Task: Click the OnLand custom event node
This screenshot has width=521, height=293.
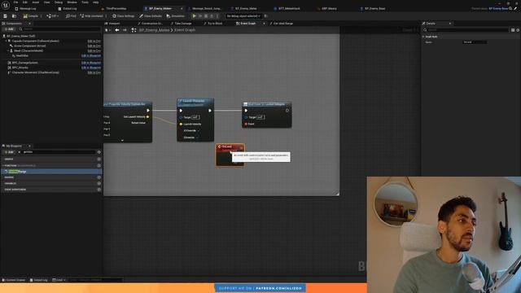Action: coord(230,155)
